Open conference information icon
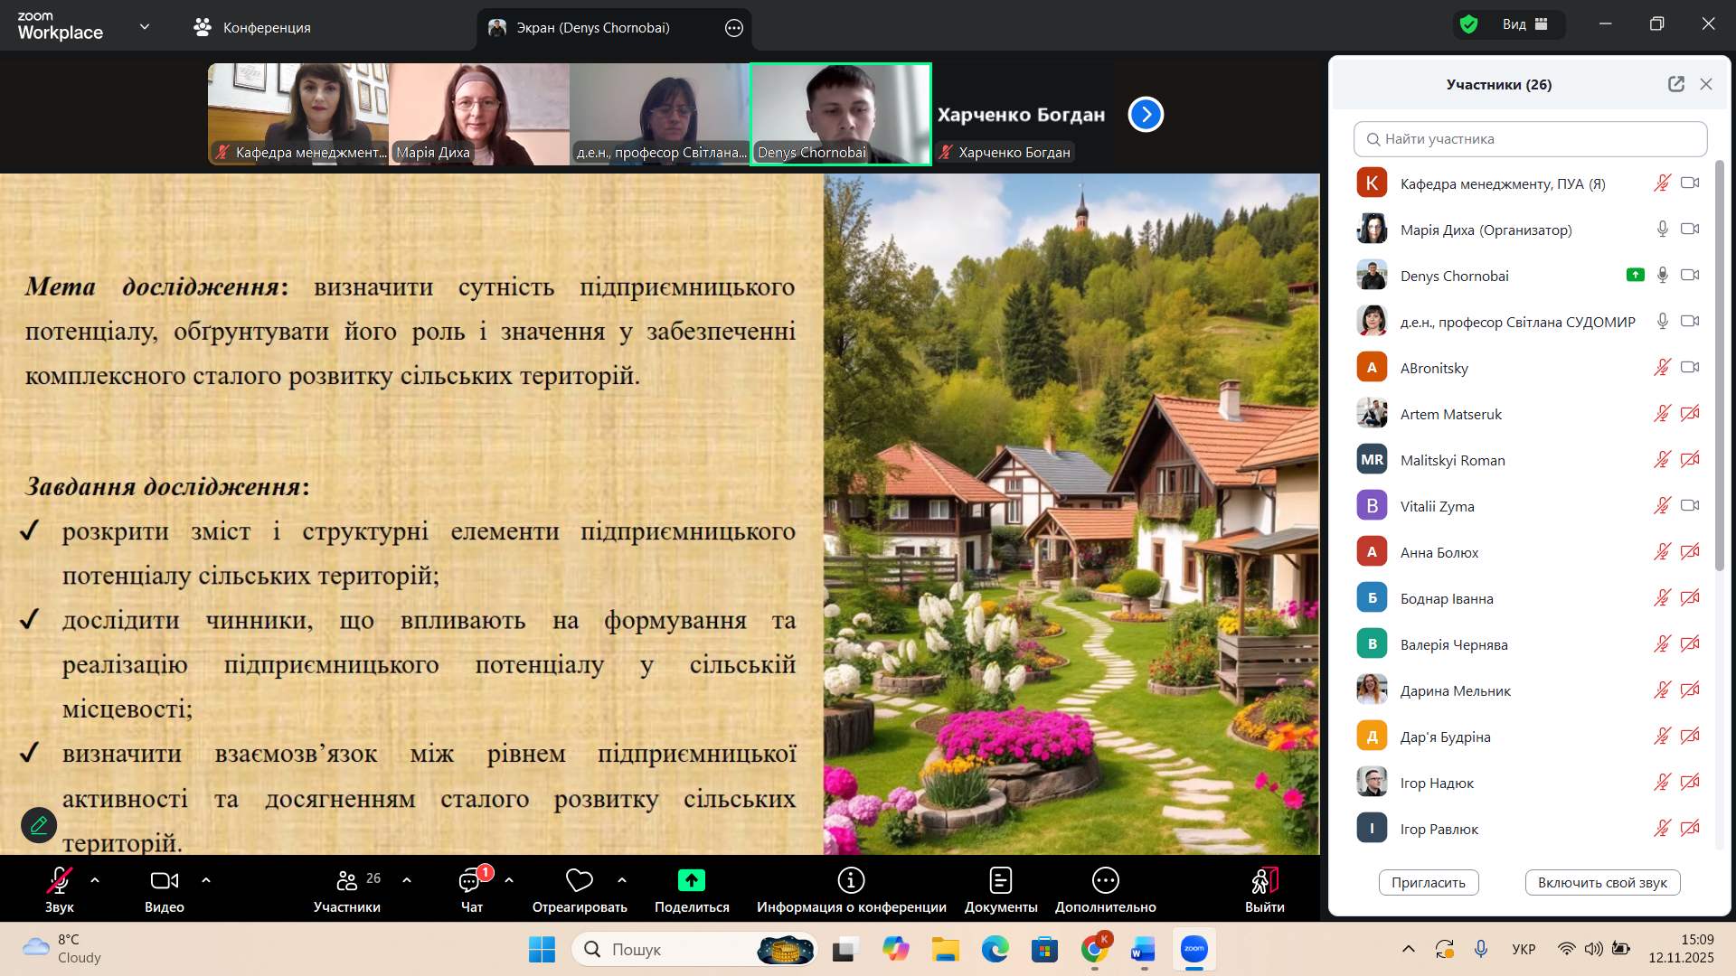The image size is (1736, 976). click(851, 881)
